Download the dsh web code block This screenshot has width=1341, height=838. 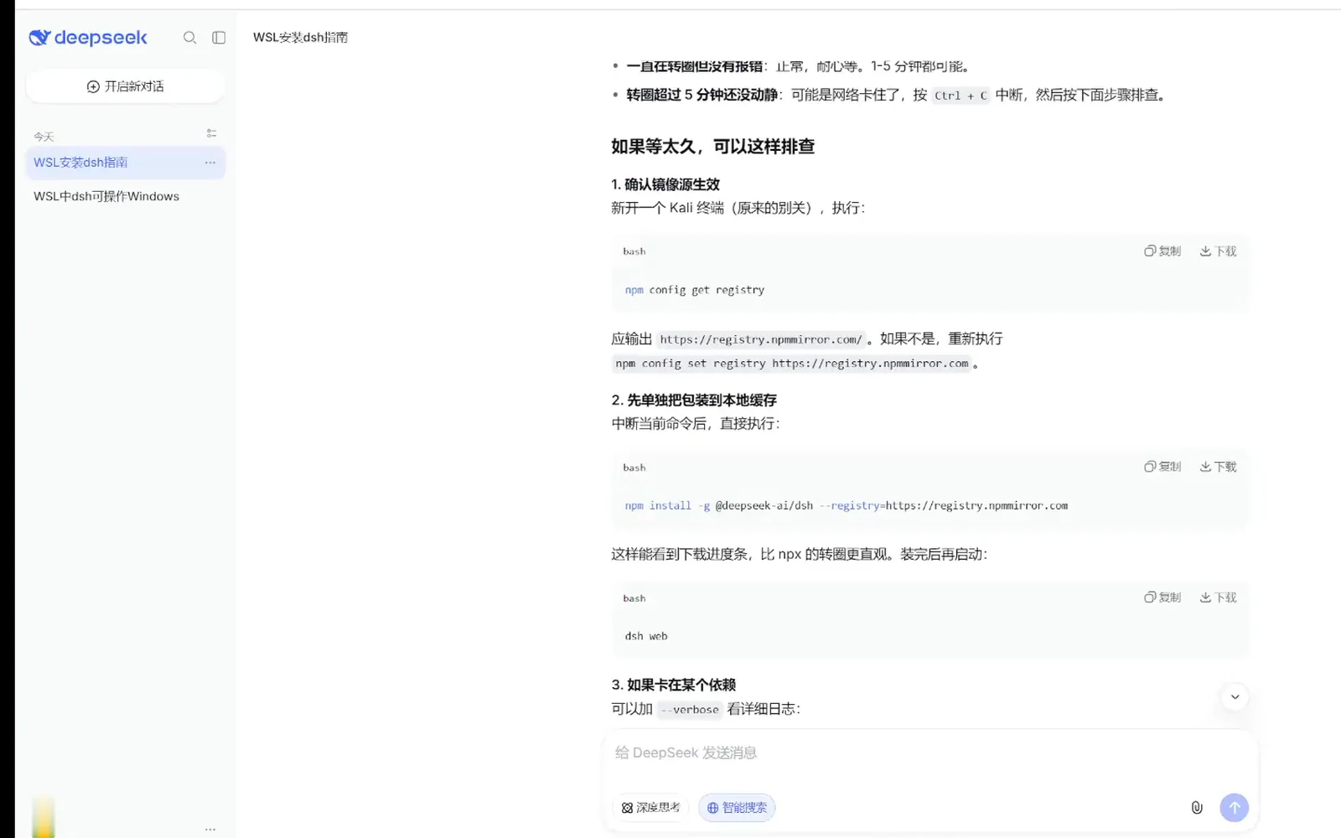pos(1218,597)
